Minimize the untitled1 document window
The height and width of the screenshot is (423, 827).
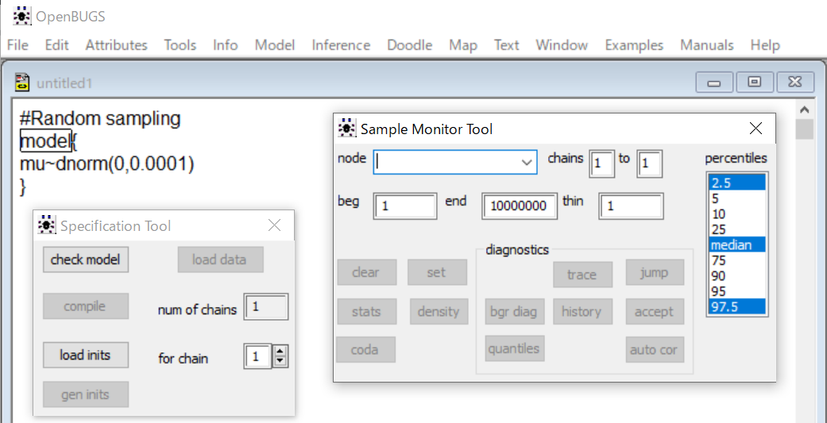coord(714,83)
